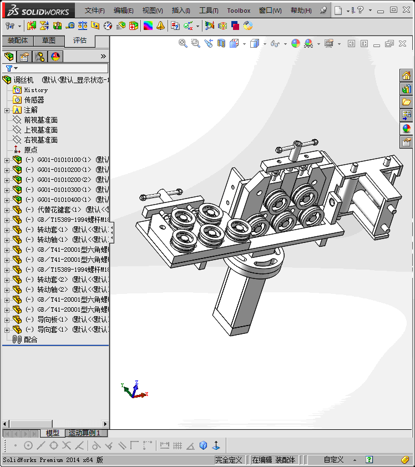This screenshot has width=415, height=467.
Task: Open File Explorer folder icon in task pane
Action: tap(406, 102)
